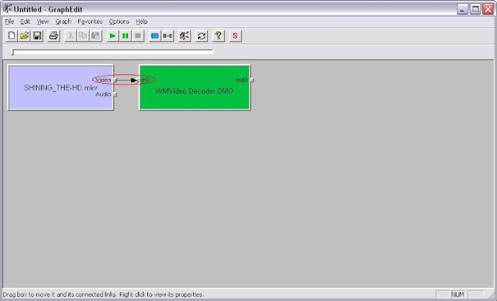Image resolution: width=497 pixels, height=301 pixels.
Task: Refresh the graph with the circular arrows icon
Action: click(201, 36)
